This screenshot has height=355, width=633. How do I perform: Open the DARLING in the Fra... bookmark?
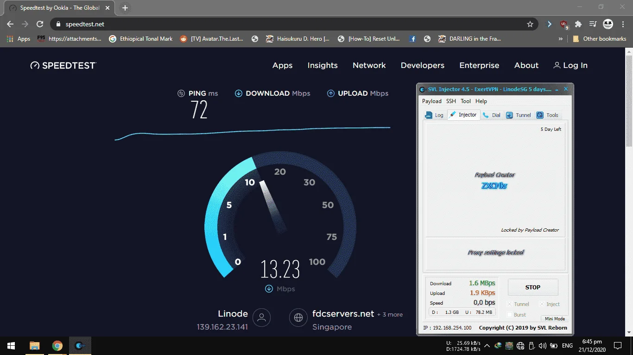pos(469,39)
